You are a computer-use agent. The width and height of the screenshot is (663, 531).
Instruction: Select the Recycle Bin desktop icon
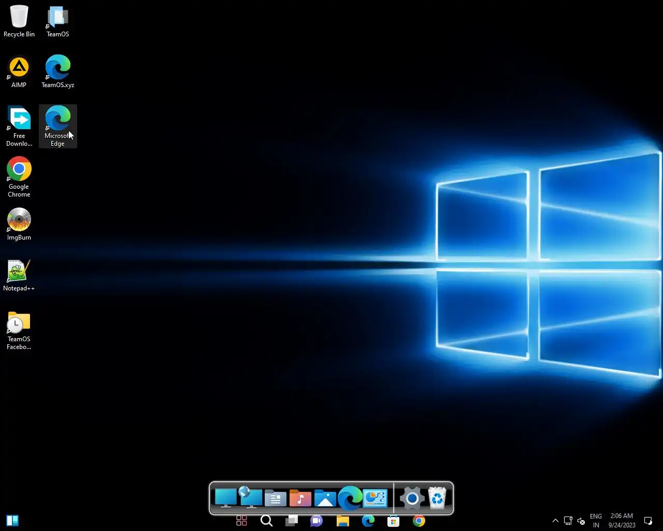tap(19, 21)
